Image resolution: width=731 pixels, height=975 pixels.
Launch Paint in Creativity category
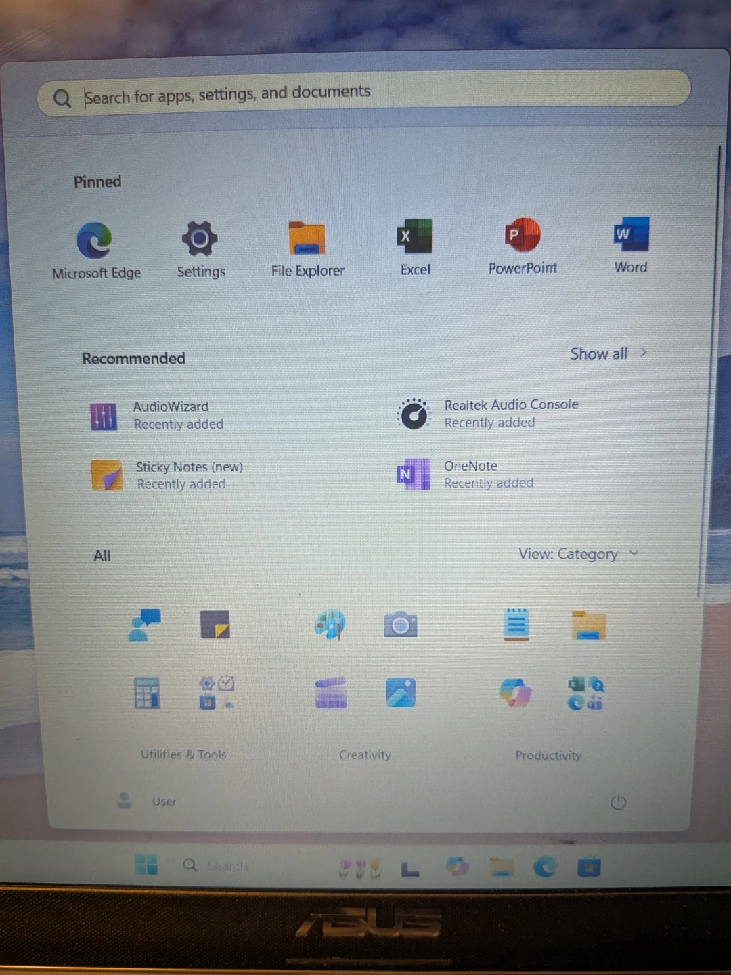pyautogui.click(x=330, y=624)
